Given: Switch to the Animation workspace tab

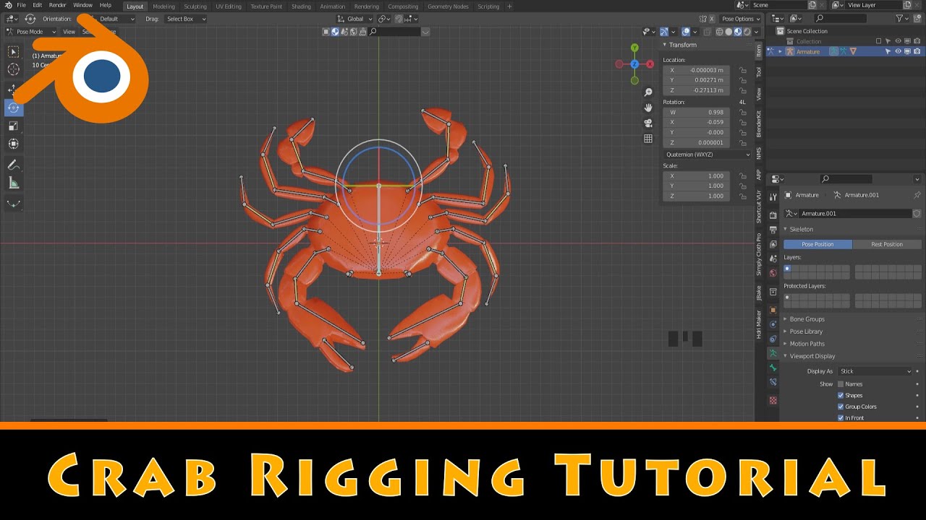Looking at the screenshot, I should pos(332,6).
